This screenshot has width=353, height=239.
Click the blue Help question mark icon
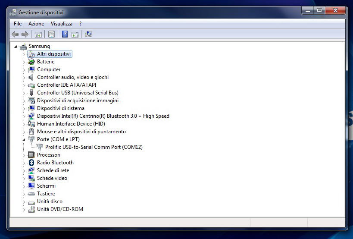click(x=65, y=34)
